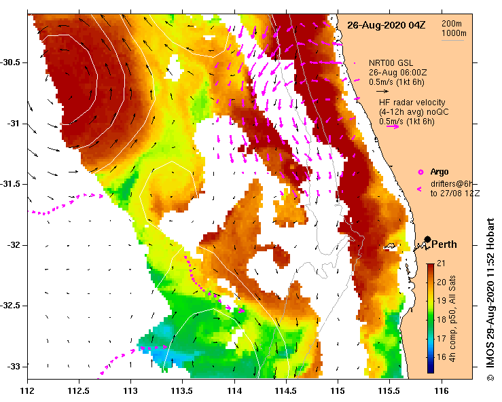
Task: Select the bold 'Argo' legend label
Action: (440, 172)
